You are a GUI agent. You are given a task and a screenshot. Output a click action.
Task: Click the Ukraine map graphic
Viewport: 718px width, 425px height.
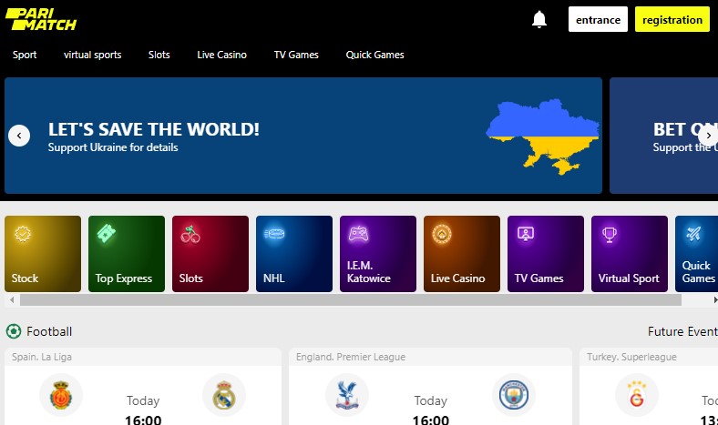click(543, 137)
